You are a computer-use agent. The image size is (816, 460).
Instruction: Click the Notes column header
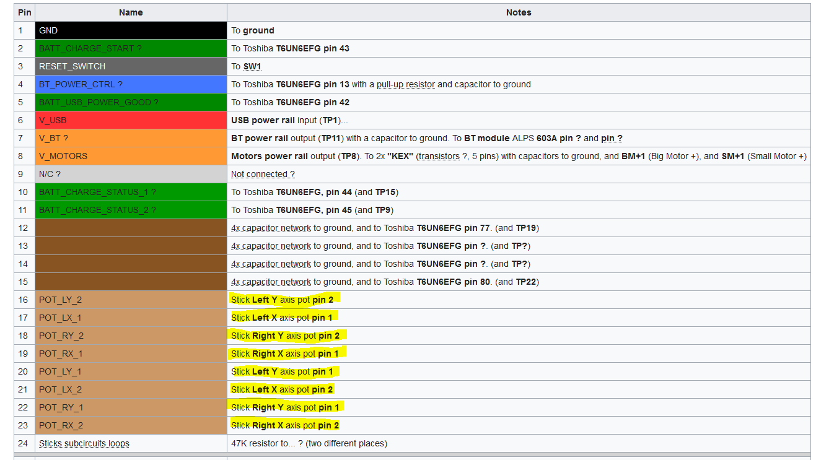tap(519, 12)
